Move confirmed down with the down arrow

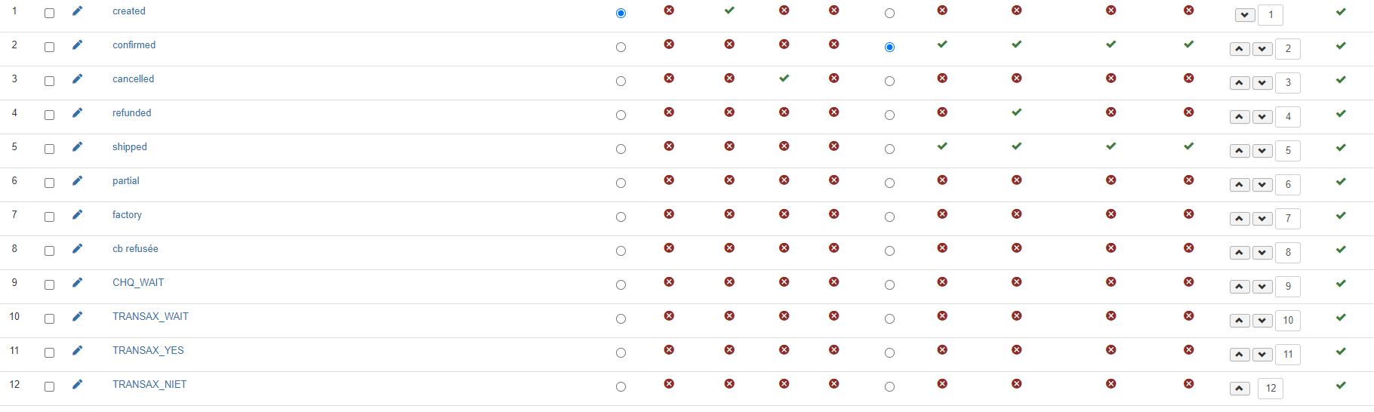click(x=1262, y=49)
